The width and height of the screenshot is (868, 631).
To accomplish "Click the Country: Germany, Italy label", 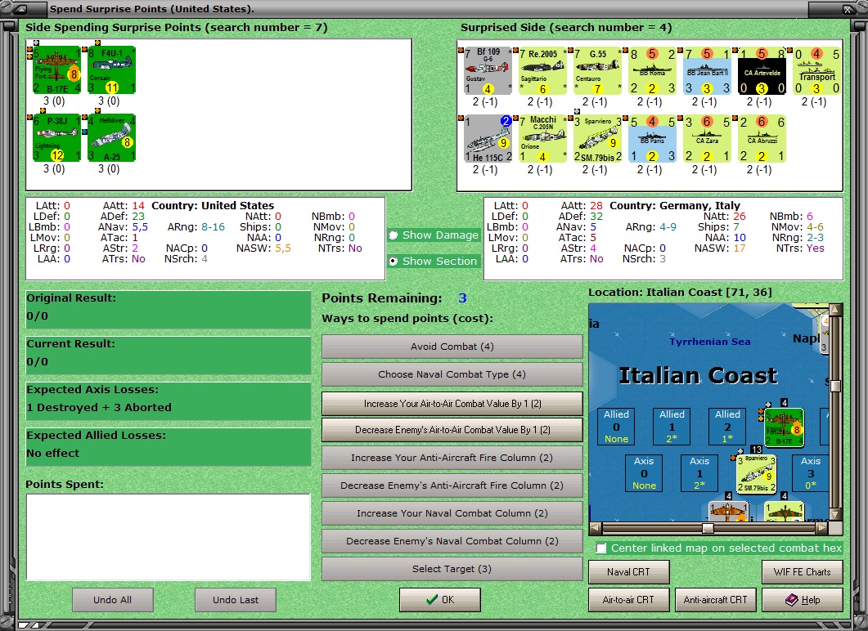I will [x=675, y=206].
